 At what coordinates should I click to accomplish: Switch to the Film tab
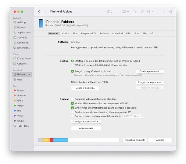pos(75,33)
